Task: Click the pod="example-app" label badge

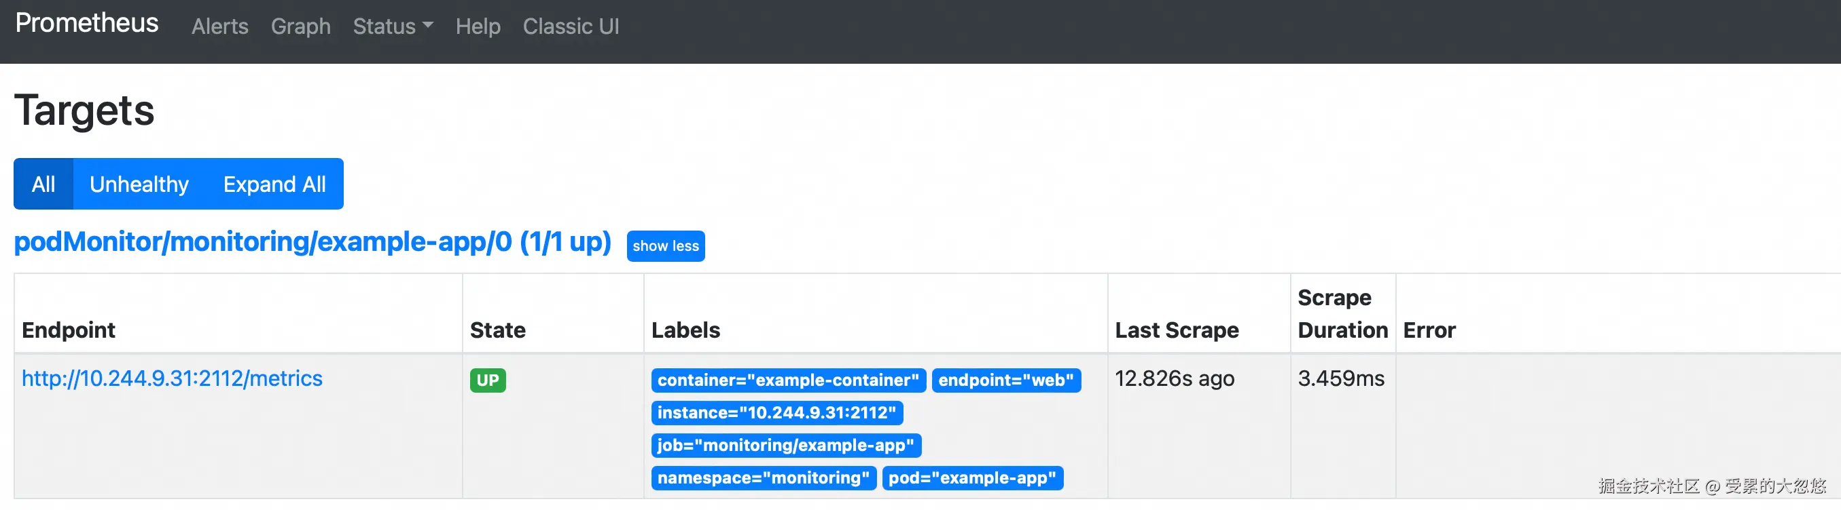Action: 972,478
